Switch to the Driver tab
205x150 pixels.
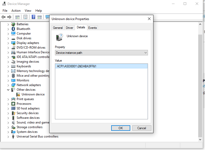(x=70, y=28)
